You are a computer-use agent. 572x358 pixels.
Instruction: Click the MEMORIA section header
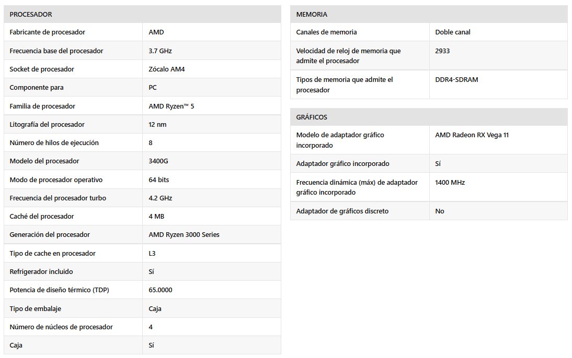coord(312,14)
